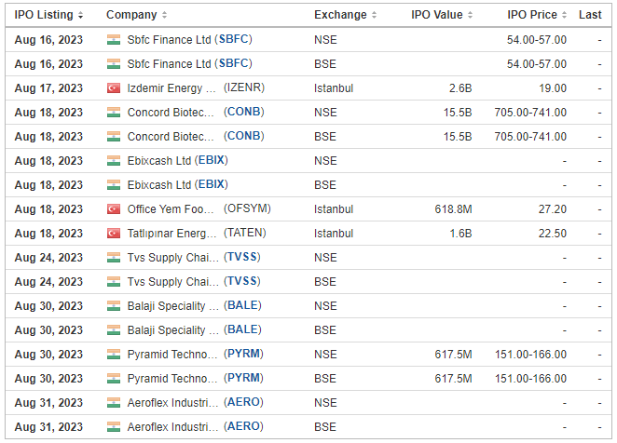Click the 618.8M IPO value cell

tap(453, 209)
